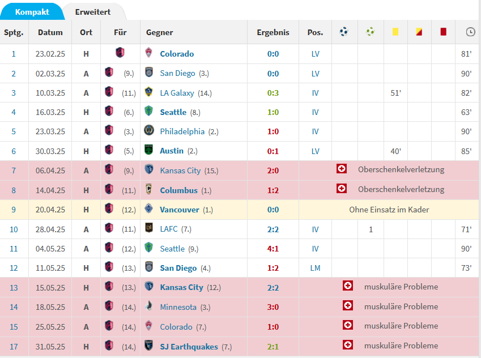The height and width of the screenshot is (358, 481).
Task: Click the yellow card column header icon
Action: (x=395, y=32)
